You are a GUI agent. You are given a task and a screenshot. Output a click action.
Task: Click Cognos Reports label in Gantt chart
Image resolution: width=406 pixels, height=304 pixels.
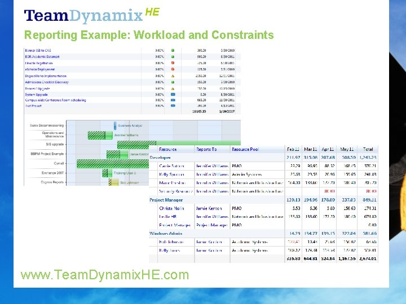point(52,182)
